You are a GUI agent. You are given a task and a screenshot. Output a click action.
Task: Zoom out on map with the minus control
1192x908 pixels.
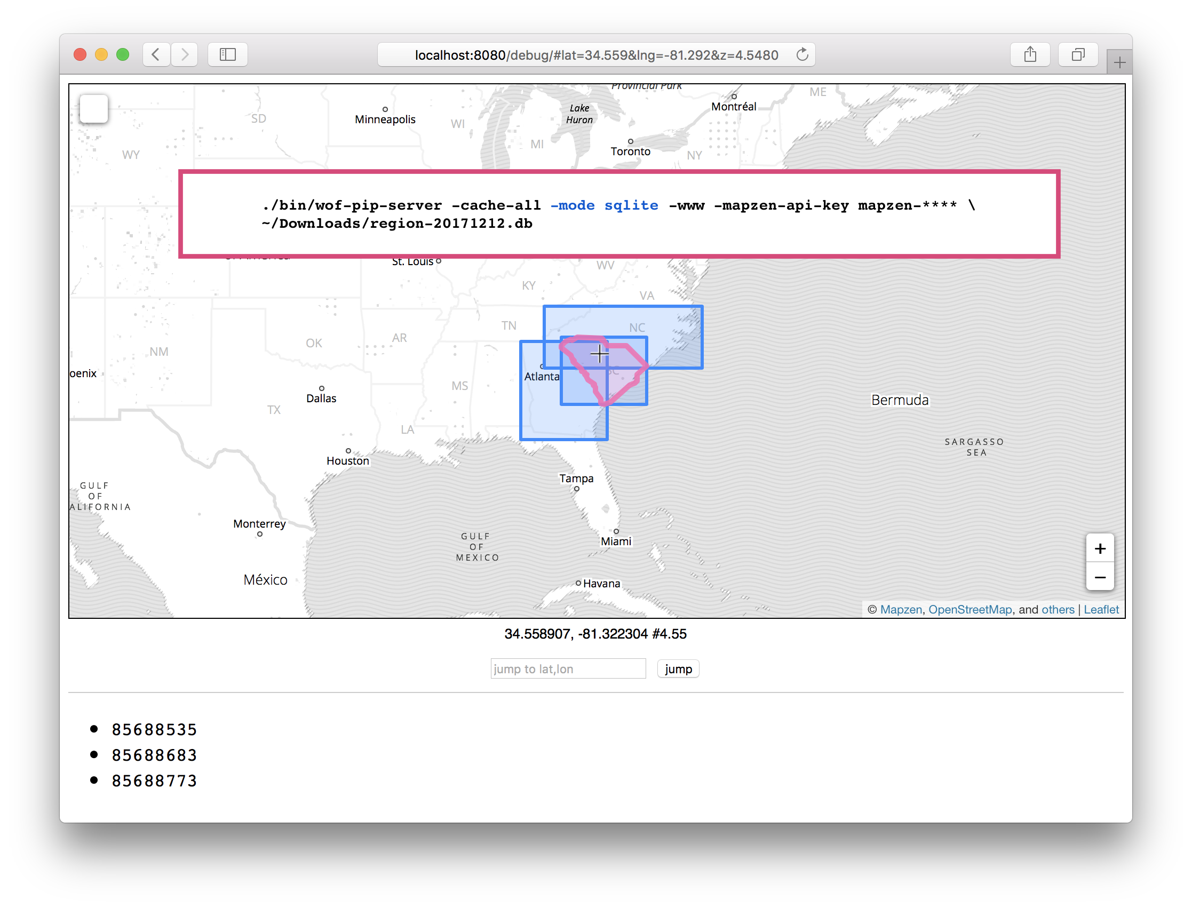tap(1100, 577)
